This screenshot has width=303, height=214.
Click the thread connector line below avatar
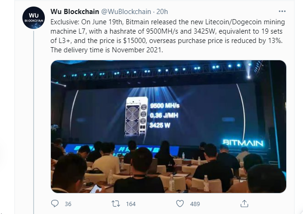pyautogui.click(x=34, y=122)
